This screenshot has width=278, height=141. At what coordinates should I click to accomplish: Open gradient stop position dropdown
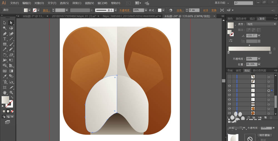pos(259,64)
